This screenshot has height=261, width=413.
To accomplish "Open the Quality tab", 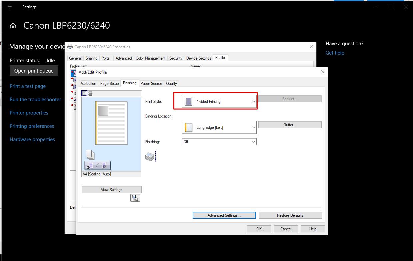I will (171, 84).
